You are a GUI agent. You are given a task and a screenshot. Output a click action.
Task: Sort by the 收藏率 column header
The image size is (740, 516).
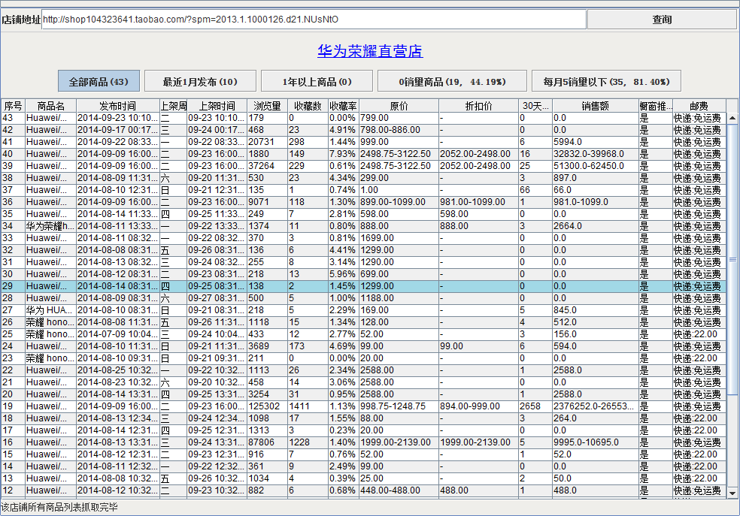343,106
